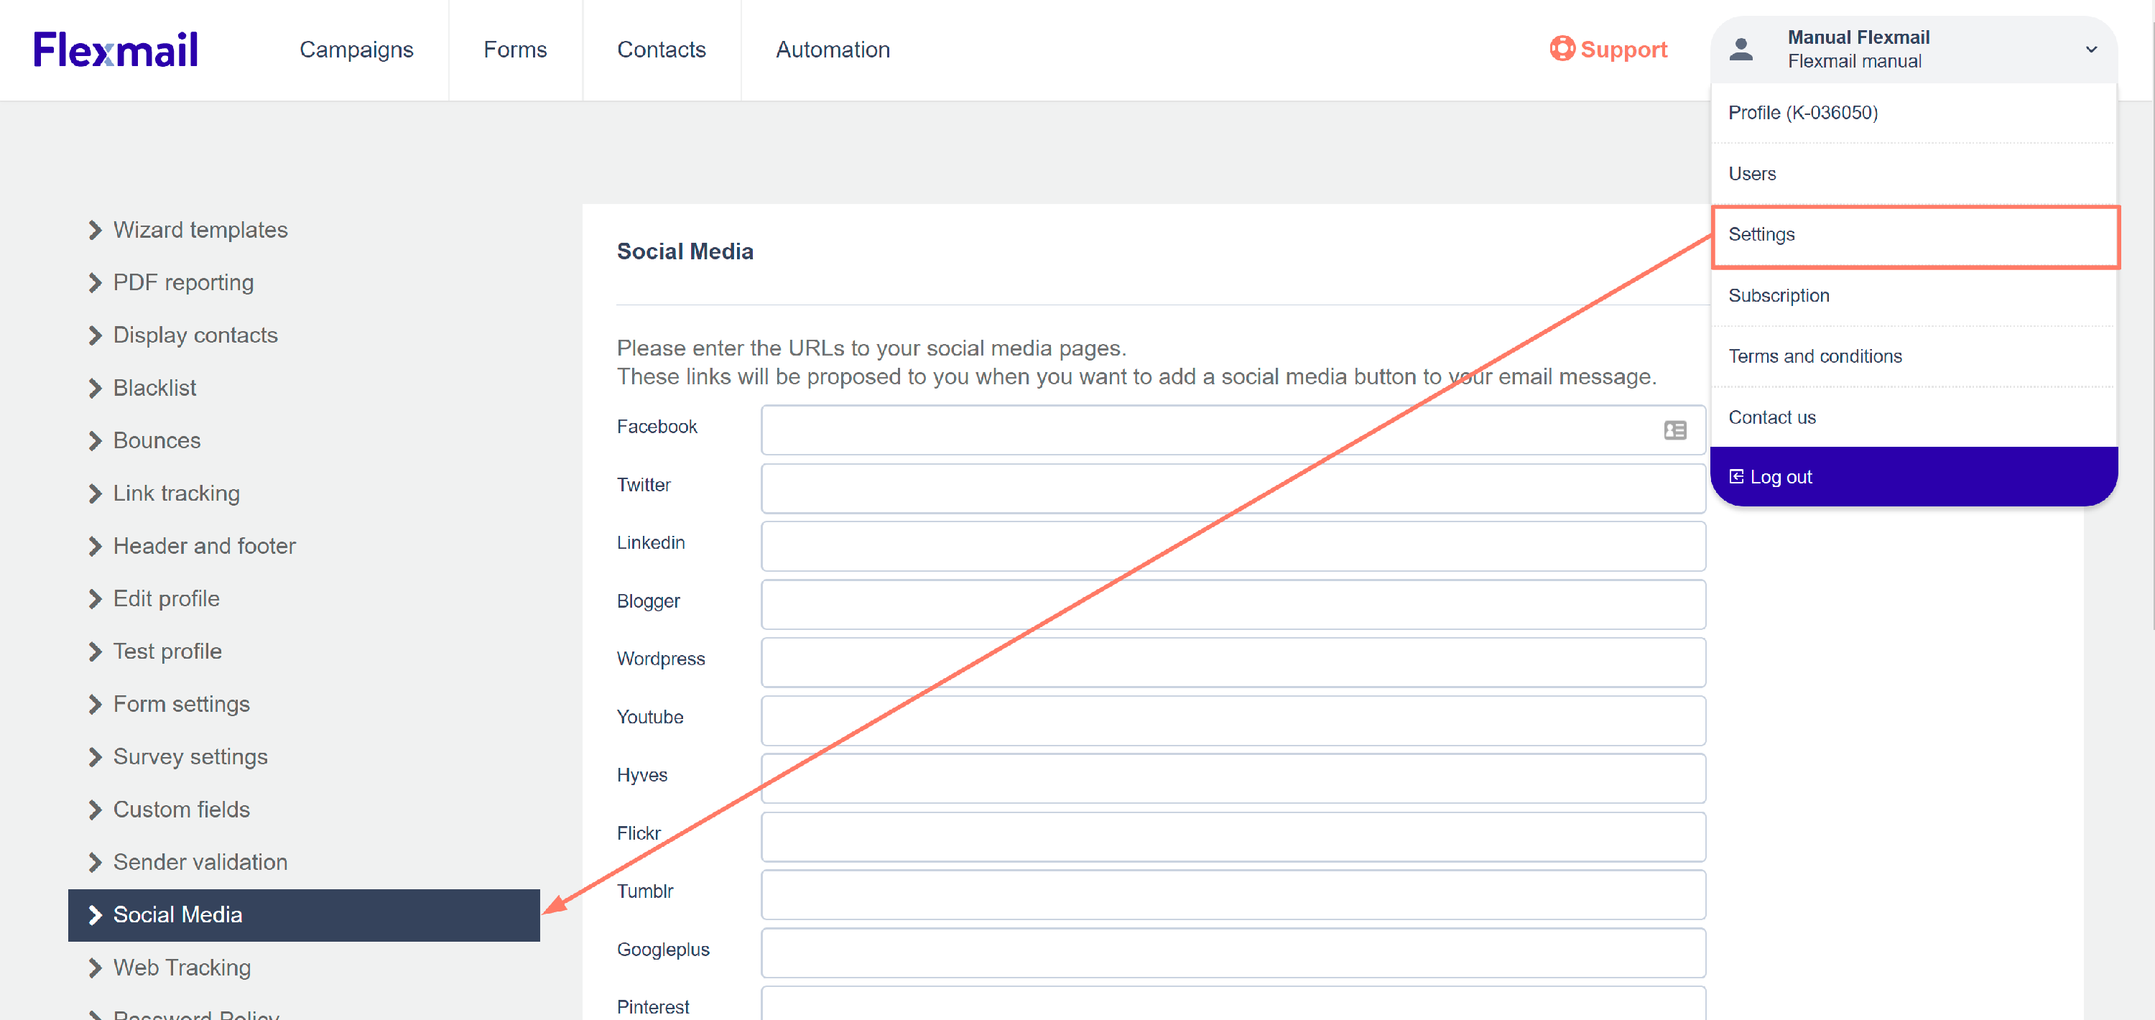Click the Youtube URL input field

pyautogui.click(x=1232, y=720)
